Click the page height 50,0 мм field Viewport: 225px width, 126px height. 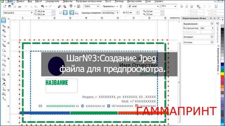click(44, 14)
